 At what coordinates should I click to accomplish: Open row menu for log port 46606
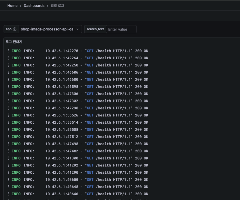coord(9,72)
